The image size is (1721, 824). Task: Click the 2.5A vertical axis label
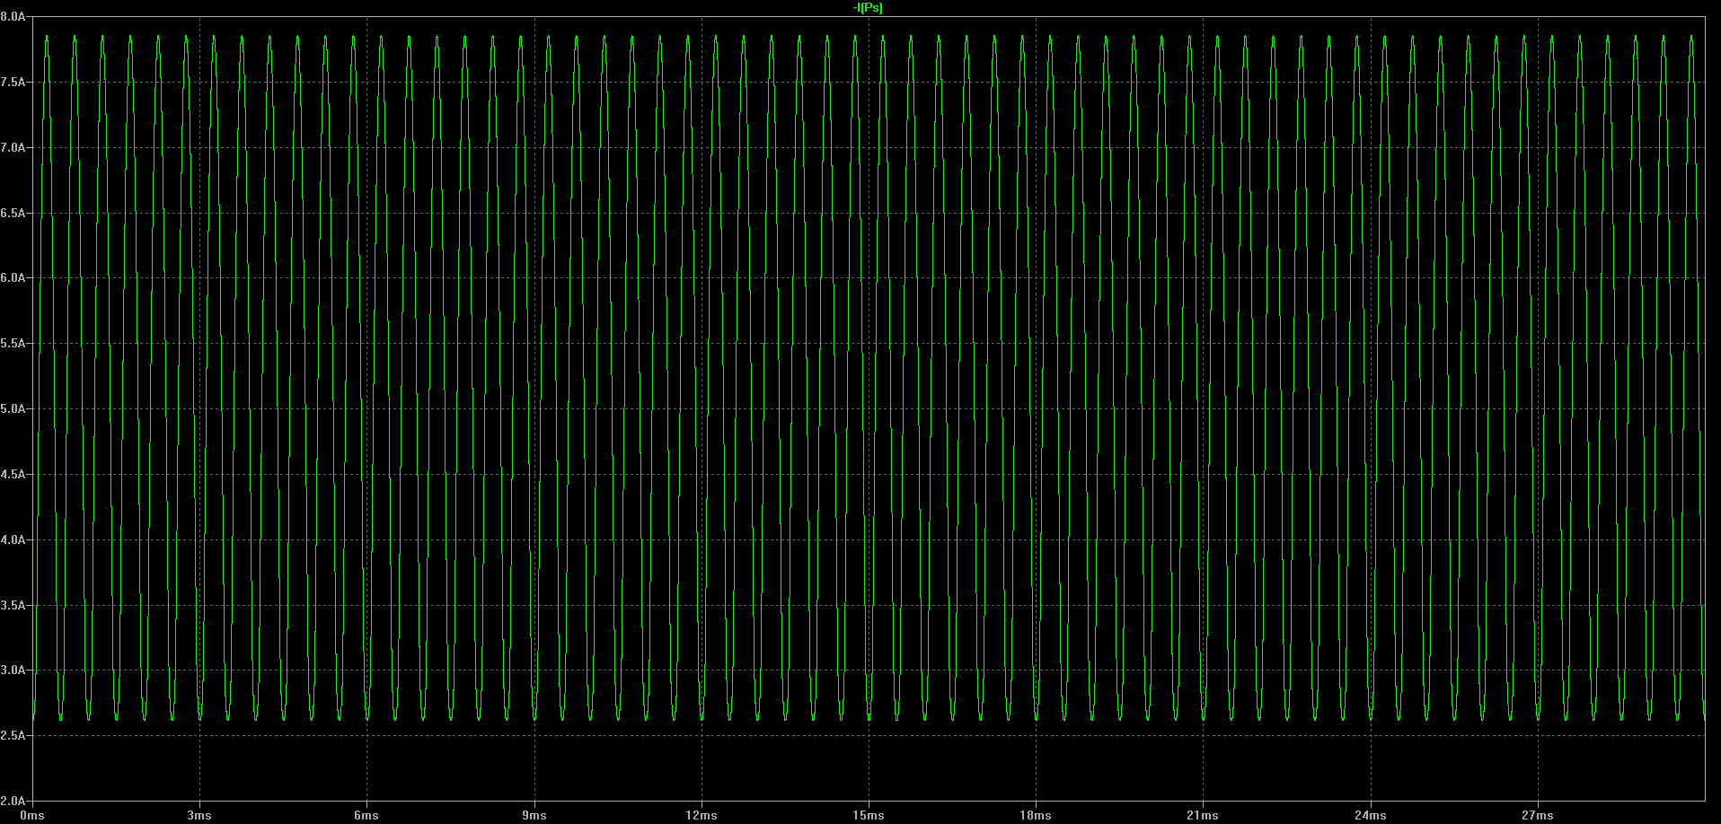pyautogui.click(x=13, y=735)
